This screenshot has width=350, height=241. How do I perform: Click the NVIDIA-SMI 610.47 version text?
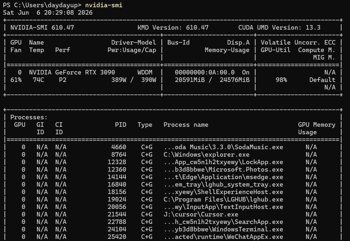42,27
